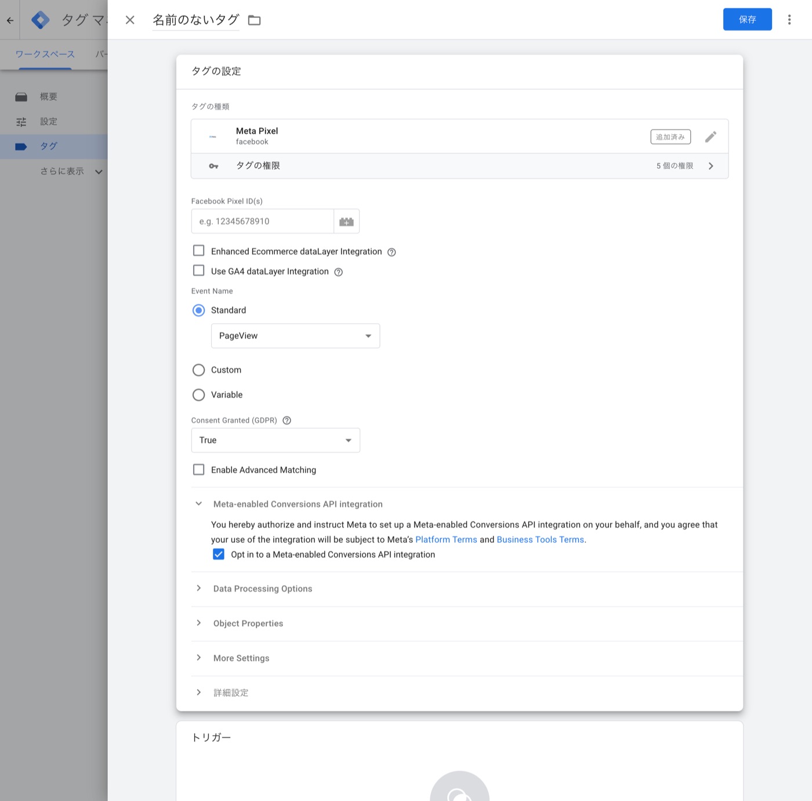Open 設定 in the sidebar

pyautogui.click(x=49, y=122)
